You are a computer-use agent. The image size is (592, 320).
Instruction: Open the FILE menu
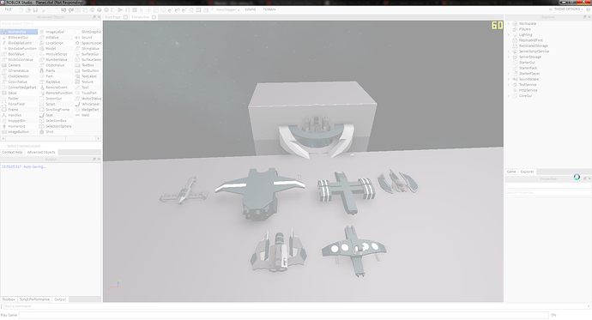click(x=8, y=9)
